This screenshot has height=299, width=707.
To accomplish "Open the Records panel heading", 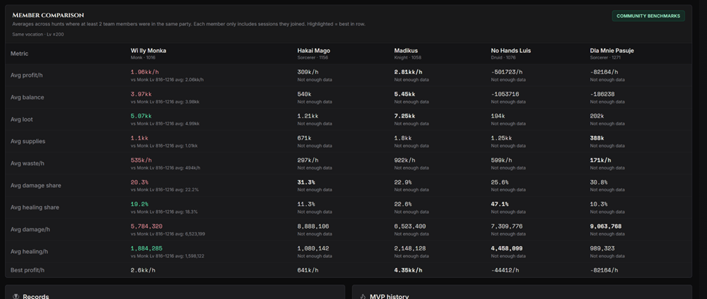I will [35, 296].
